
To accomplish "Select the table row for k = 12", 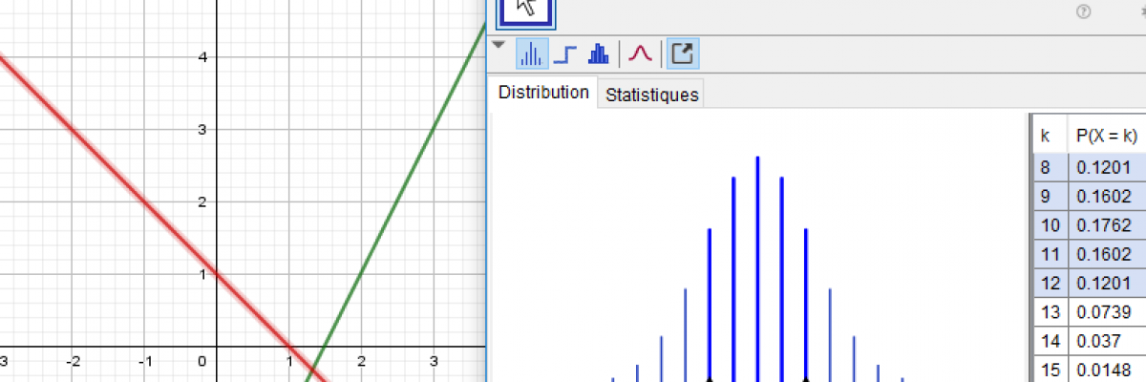I will click(x=1090, y=284).
